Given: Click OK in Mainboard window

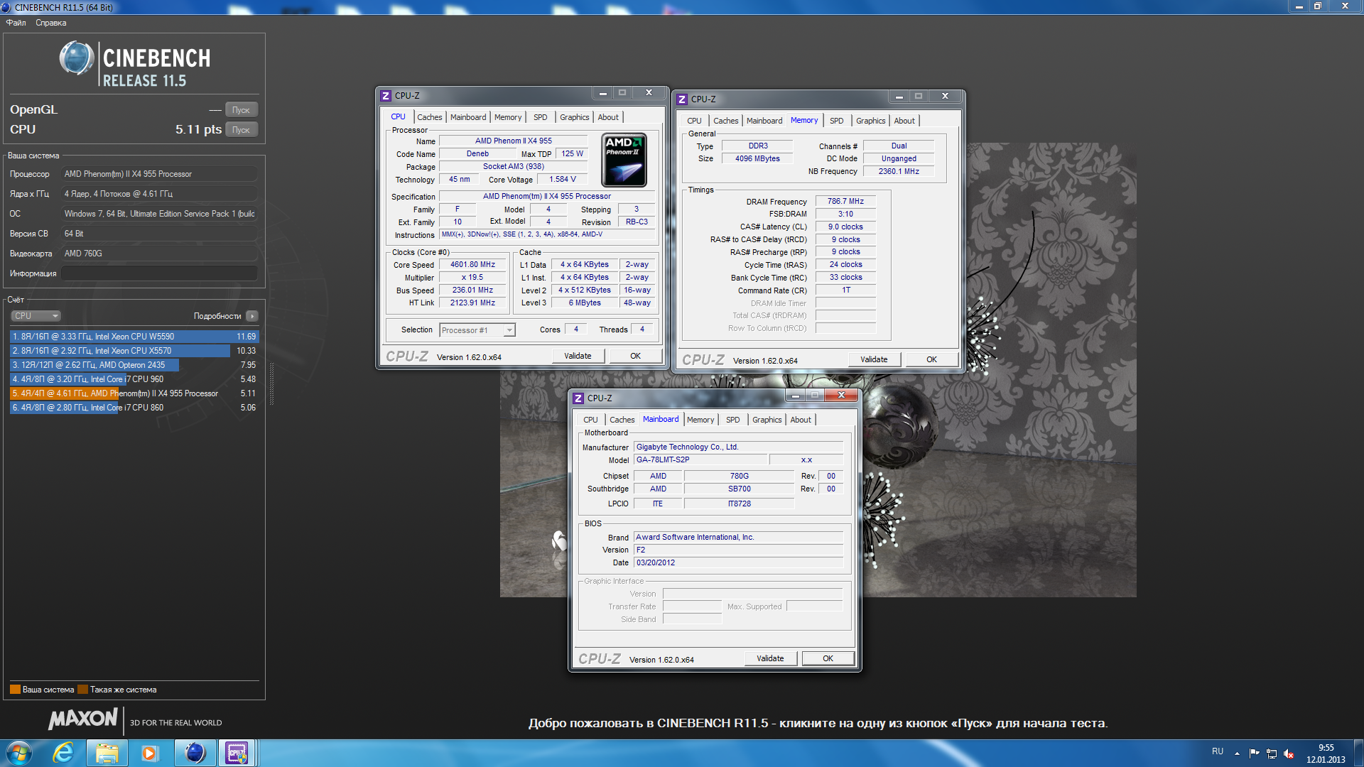Looking at the screenshot, I should [x=828, y=658].
